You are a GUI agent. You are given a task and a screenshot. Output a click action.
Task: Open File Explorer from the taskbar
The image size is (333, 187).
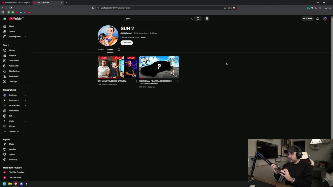pos(10,184)
